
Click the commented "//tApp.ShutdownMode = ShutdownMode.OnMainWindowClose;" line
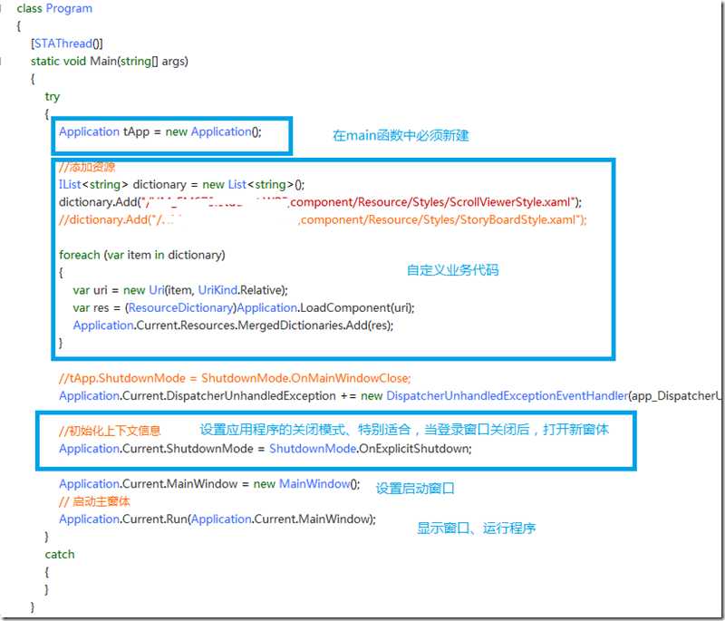click(x=235, y=378)
